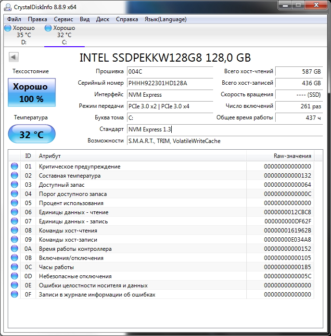Select the Составная температура attribute row
The height and width of the screenshot is (336, 331).
[x=161, y=176]
